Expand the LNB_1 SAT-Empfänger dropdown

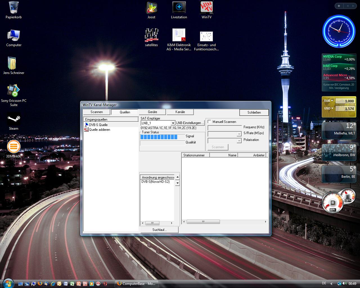click(x=173, y=123)
